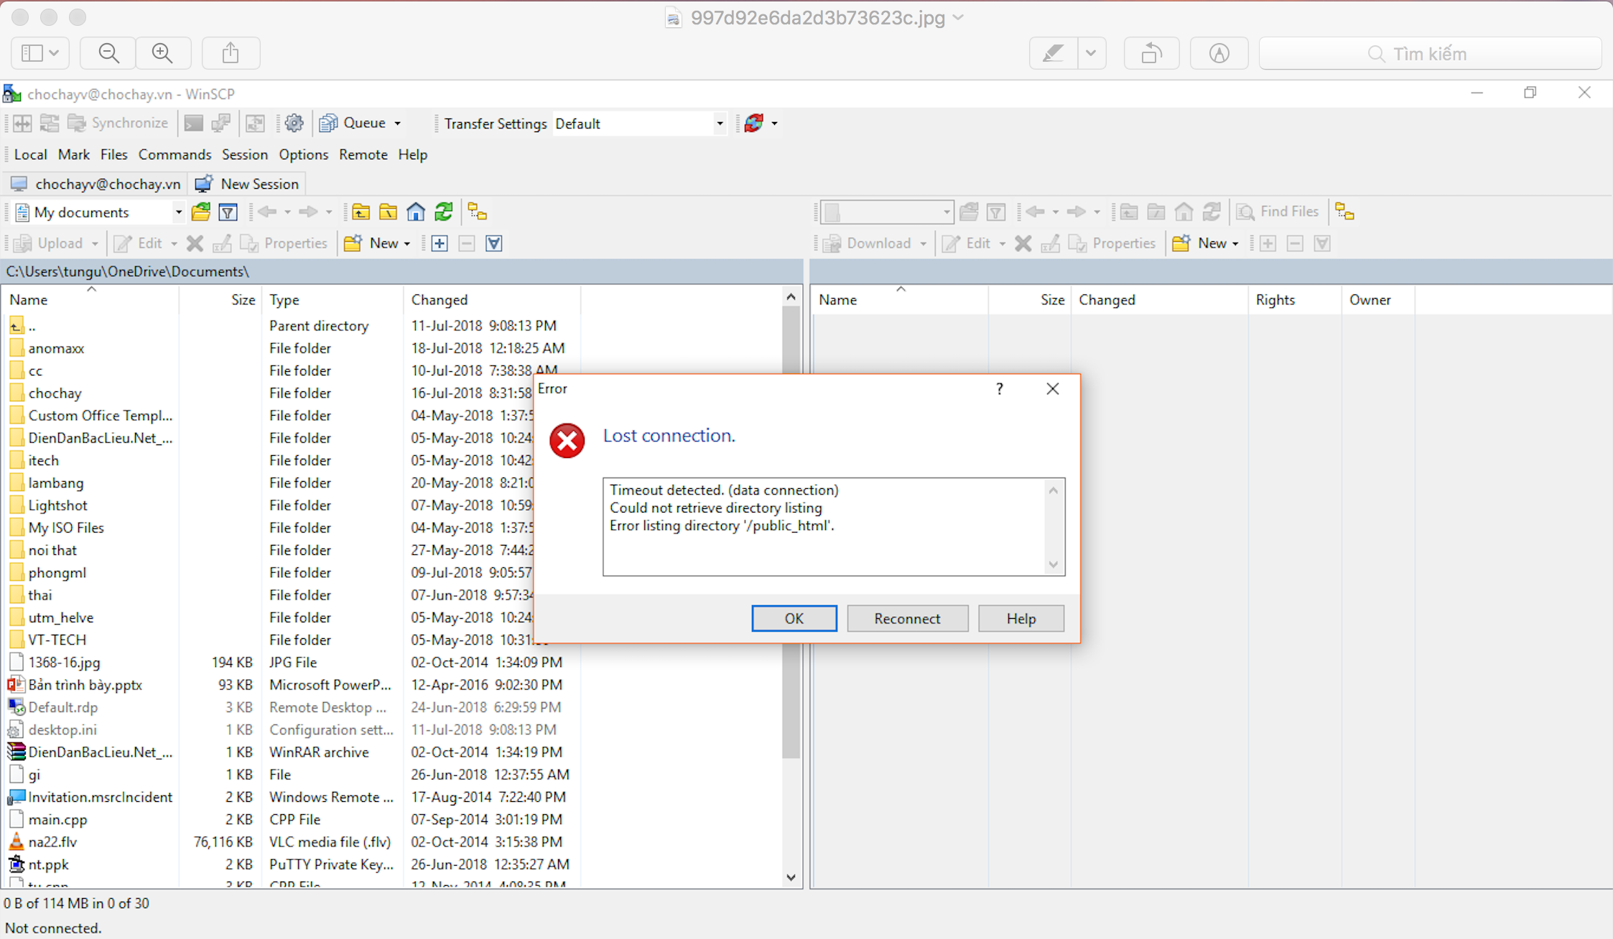1613x939 pixels.
Task: Open the Remote menu
Action: coord(363,154)
